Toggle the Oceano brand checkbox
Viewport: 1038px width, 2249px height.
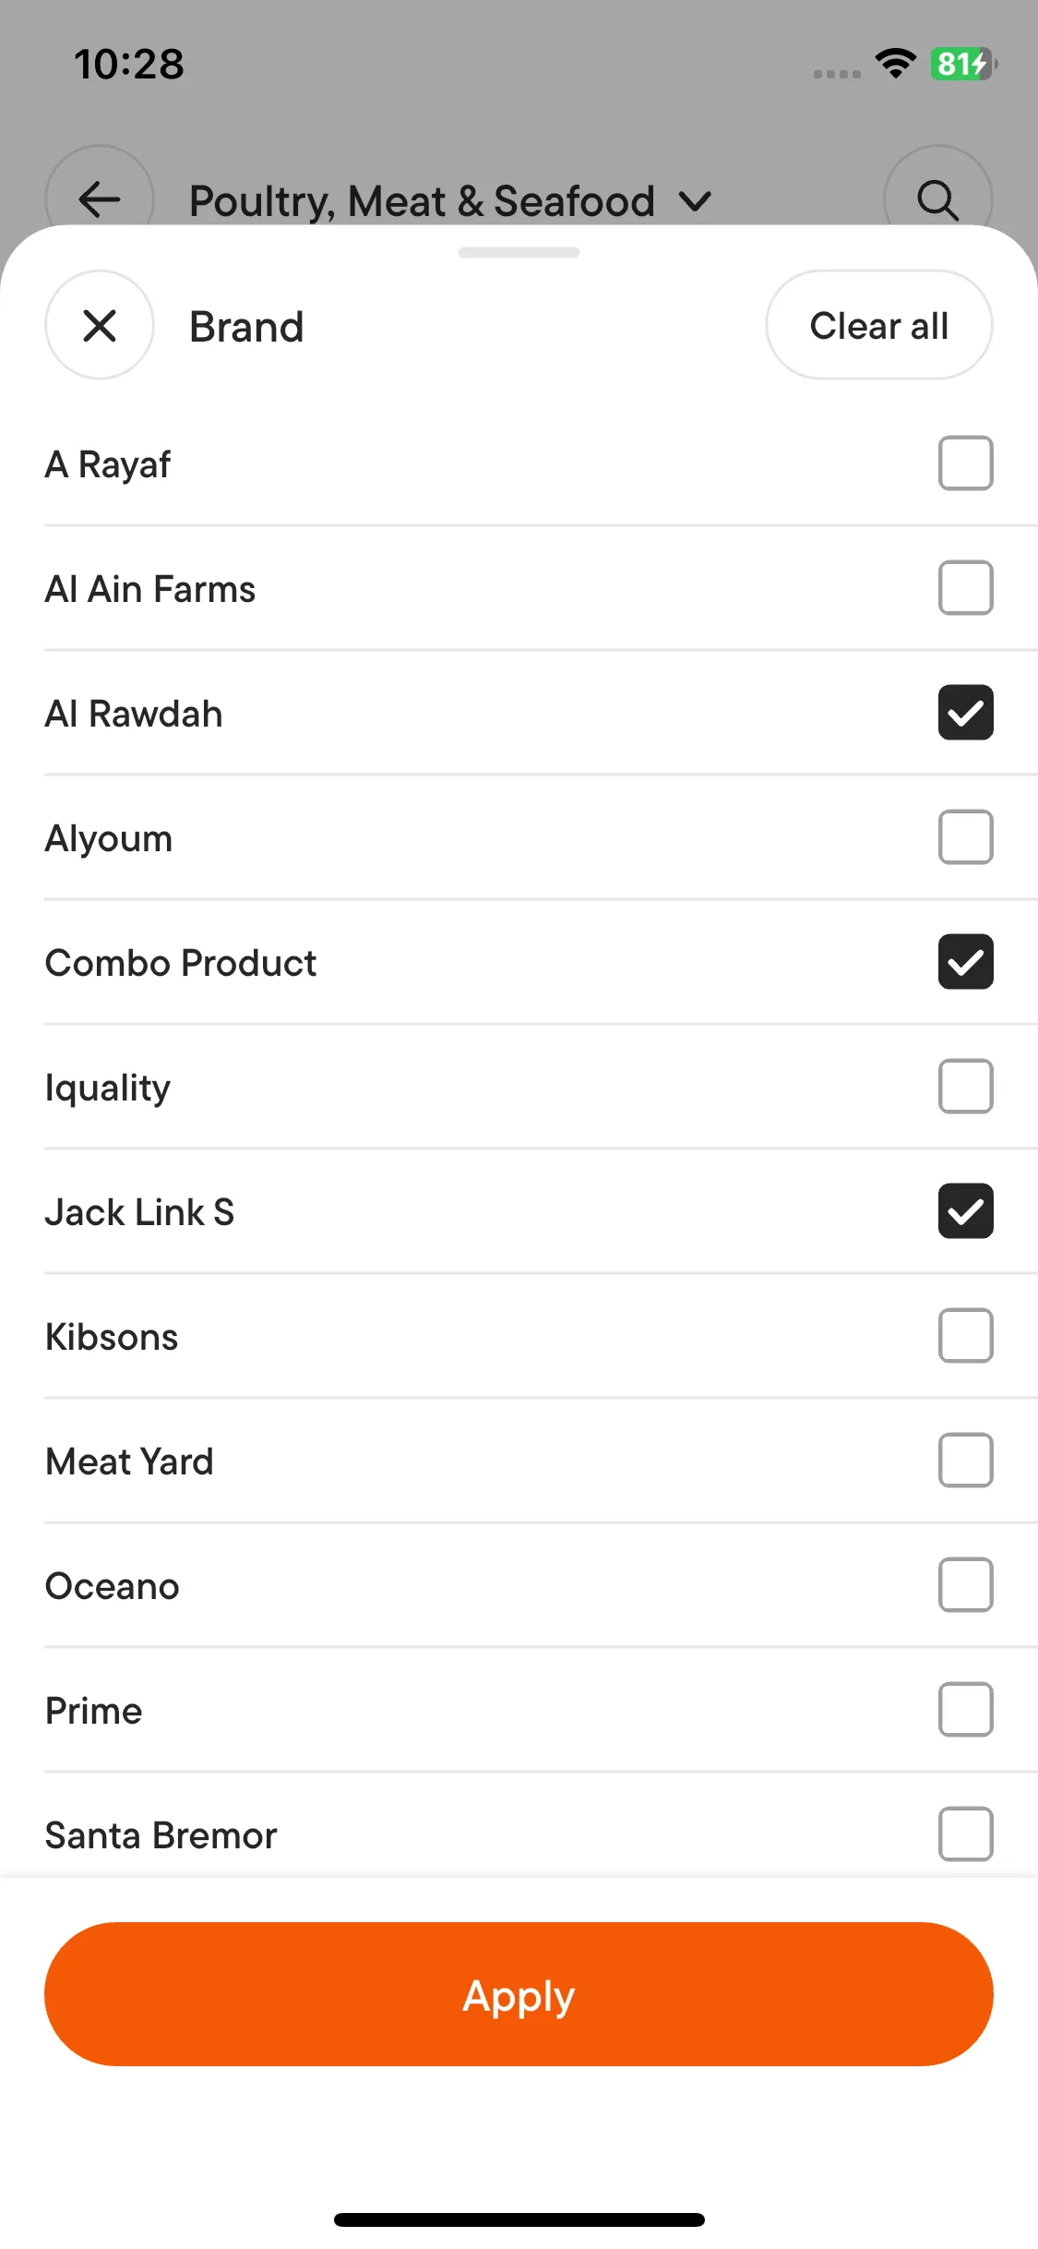pos(965,1585)
